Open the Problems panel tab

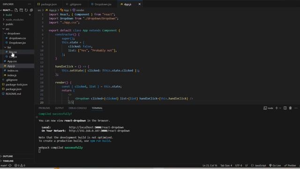[44, 108]
